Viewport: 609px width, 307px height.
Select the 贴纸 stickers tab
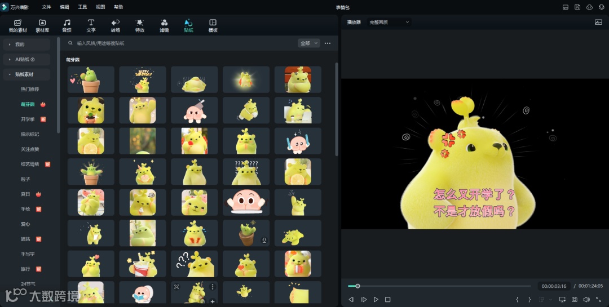[188, 25]
